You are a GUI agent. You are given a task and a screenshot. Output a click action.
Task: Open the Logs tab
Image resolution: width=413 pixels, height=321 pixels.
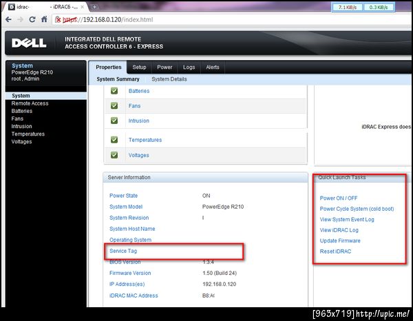coord(189,68)
